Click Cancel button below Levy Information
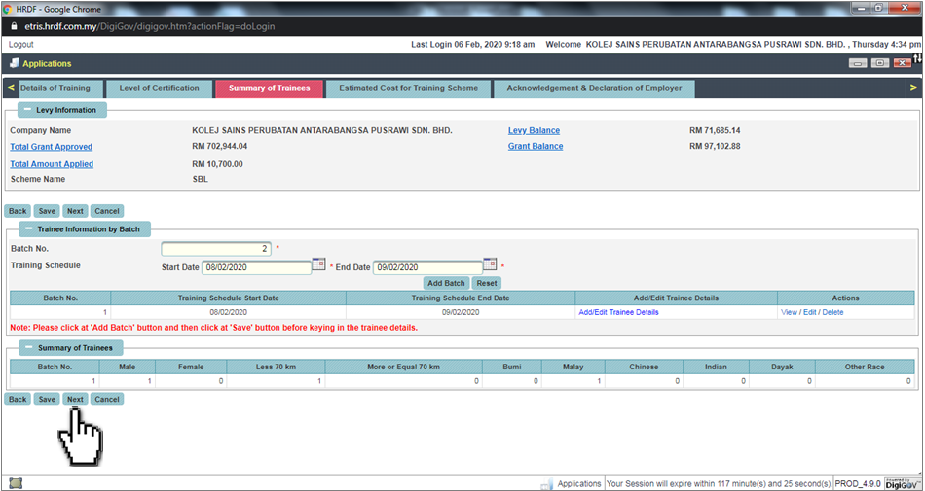Image resolution: width=925 pixels, height=491 pixels. (x=107, y=211)
